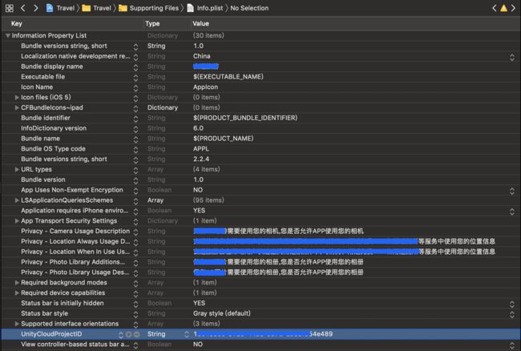Image resolution: width=521 pixels, height=351 pixels.
Task: Open the related items grid menu
Action: (x=10, y=8)
